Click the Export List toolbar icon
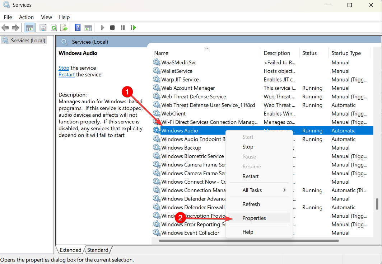Viewport: 382px width, 264px height. coord(64,28)
